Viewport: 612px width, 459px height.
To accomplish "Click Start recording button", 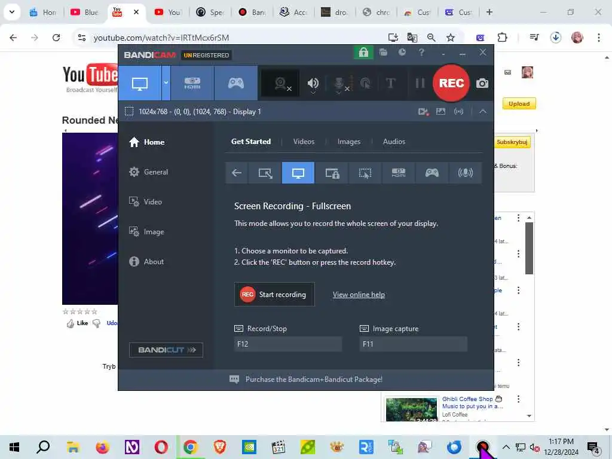I will click(274, 294).
